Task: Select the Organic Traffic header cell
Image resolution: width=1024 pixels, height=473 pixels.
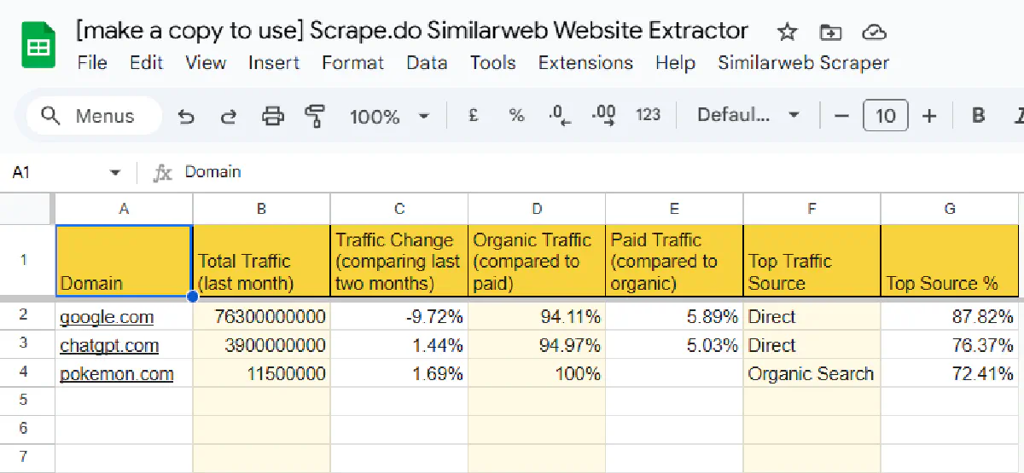Action: (x=537, y=261)
